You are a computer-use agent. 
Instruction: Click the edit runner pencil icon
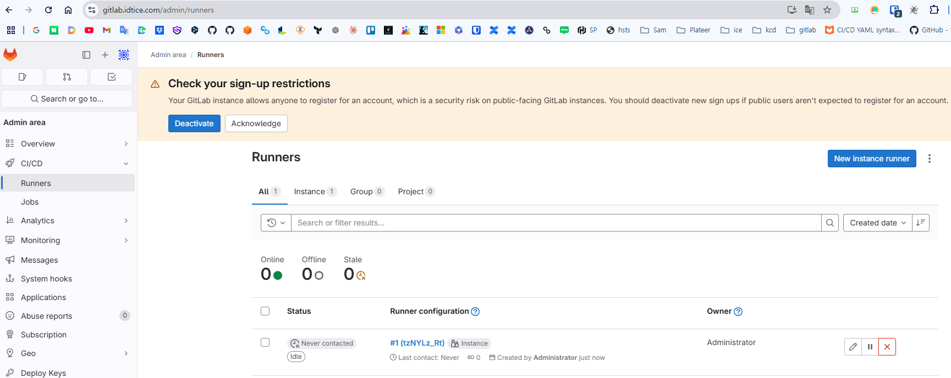(x=853, y=347)
